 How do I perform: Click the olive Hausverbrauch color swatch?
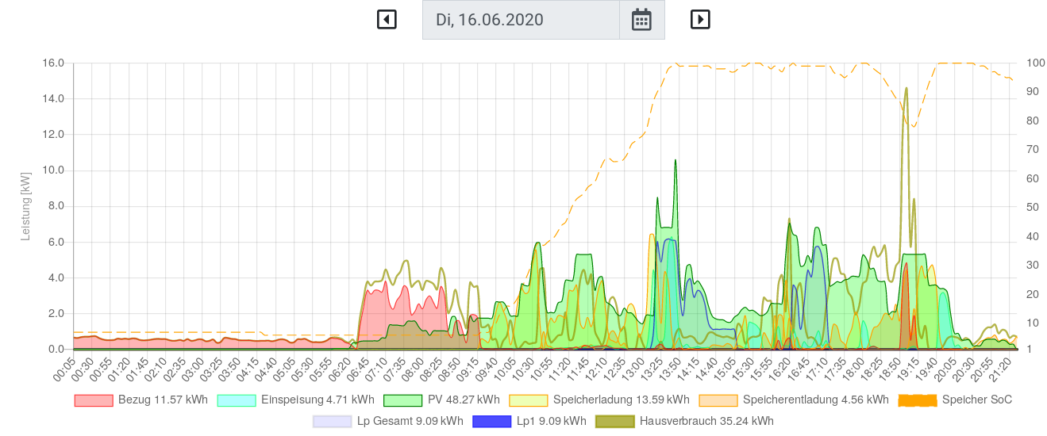pos(615,422)
